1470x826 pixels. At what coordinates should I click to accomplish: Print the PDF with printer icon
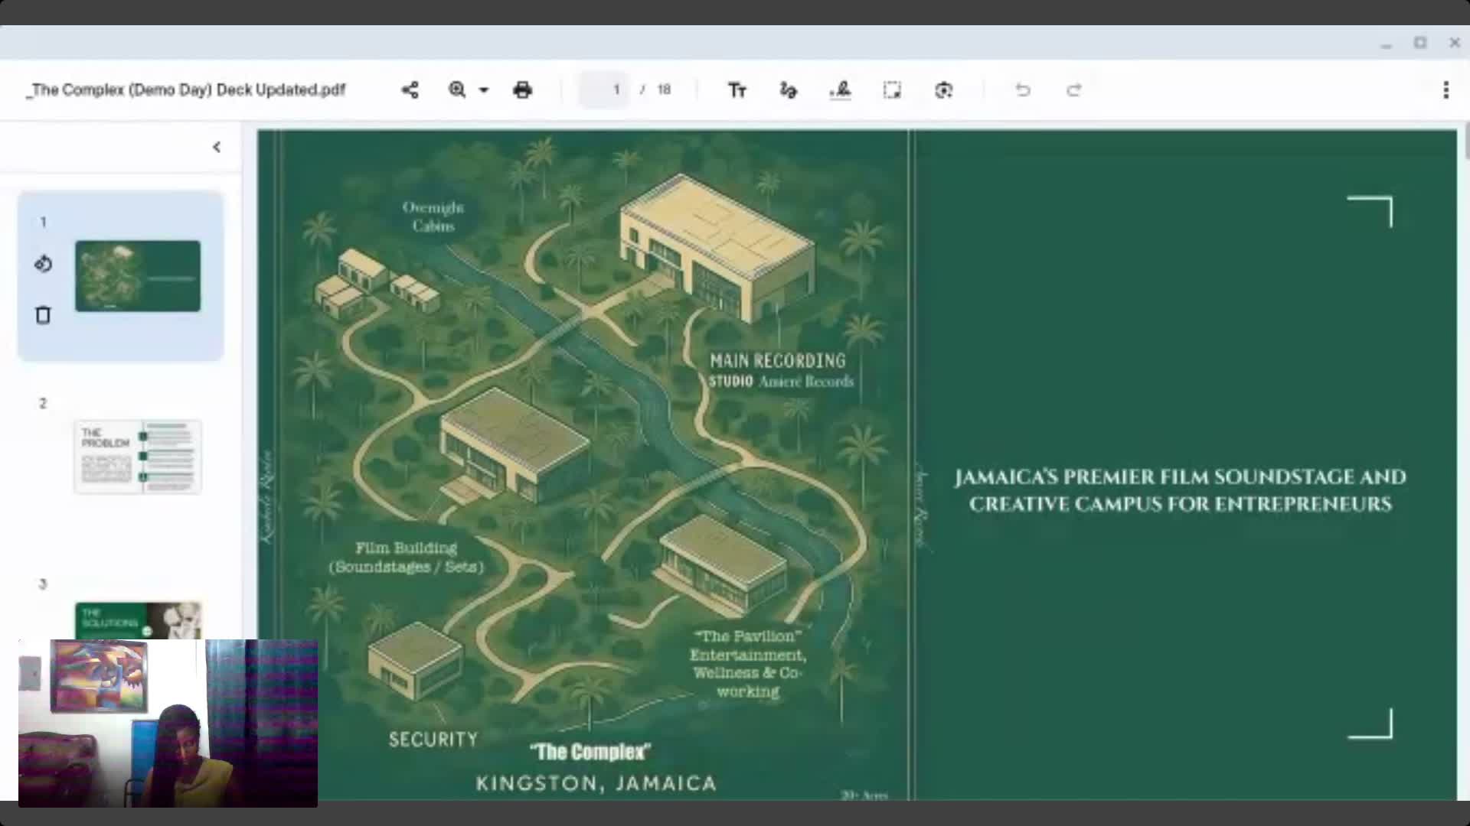tap(523, 90)
